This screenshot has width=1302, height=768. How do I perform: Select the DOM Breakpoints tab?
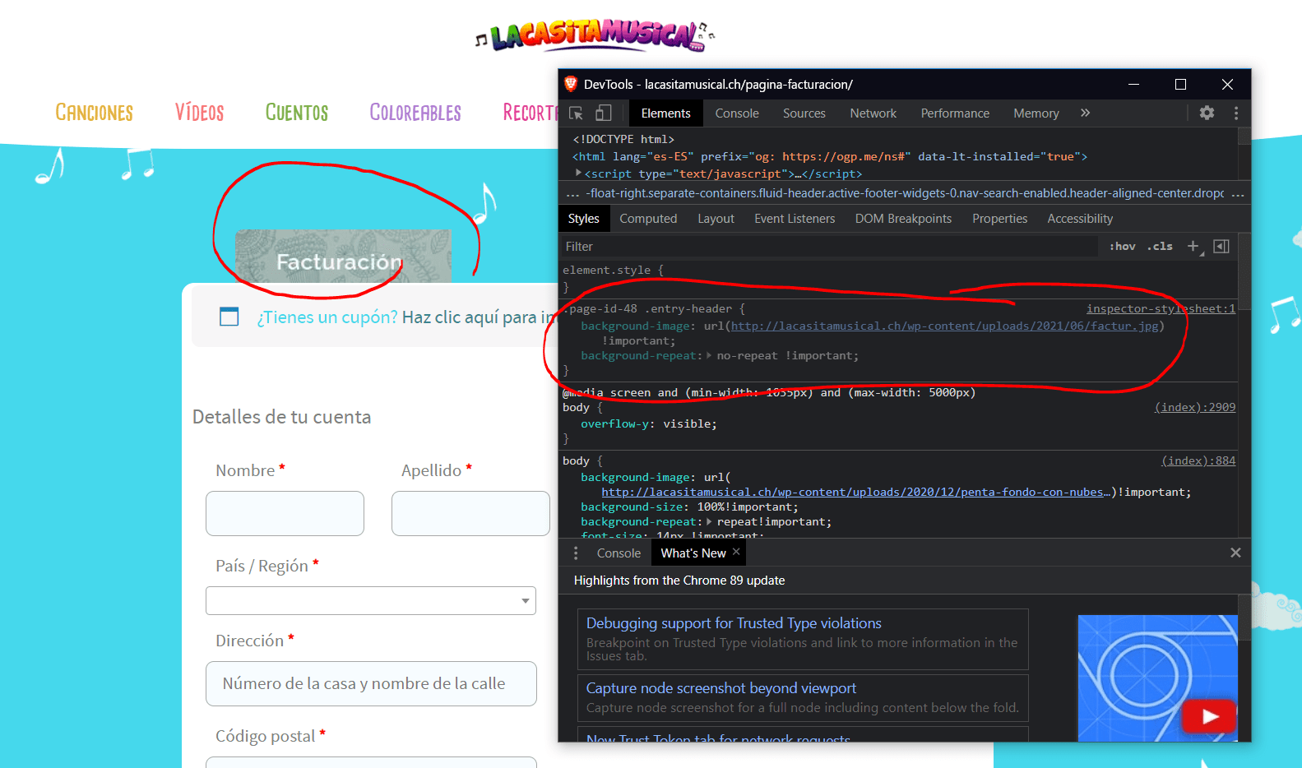903,219
